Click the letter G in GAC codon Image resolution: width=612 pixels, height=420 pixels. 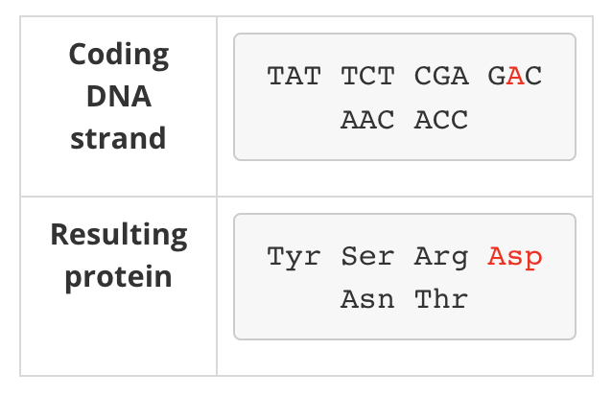(497, 76)
